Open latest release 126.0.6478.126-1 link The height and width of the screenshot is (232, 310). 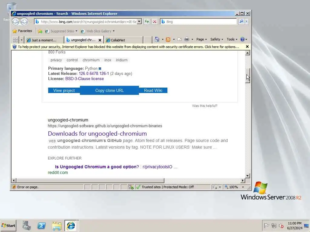(x=94, y=74)
